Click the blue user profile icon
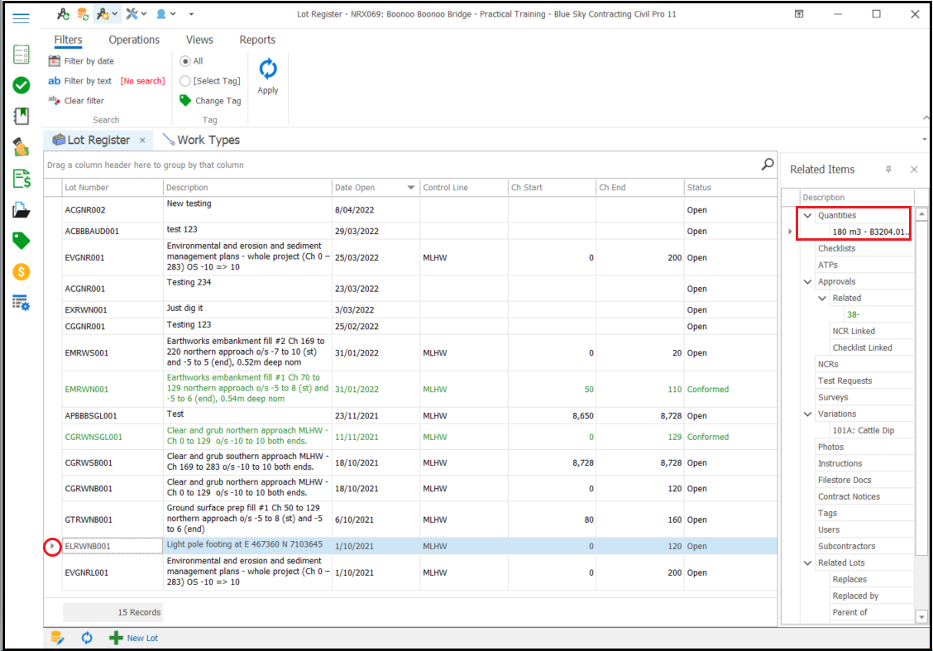Viewport: 933px width, 651px height. (161, 14)
